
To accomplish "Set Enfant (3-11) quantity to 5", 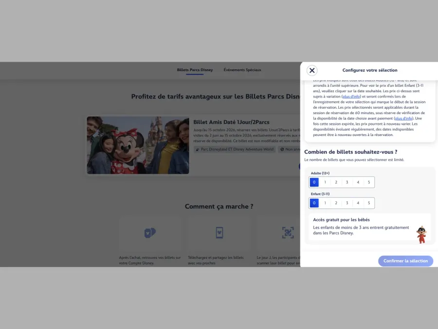I will (369, 203).
